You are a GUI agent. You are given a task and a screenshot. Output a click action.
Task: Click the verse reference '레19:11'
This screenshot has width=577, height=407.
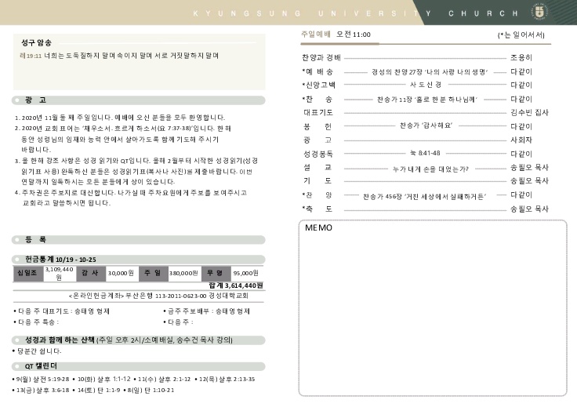point(31,56)
